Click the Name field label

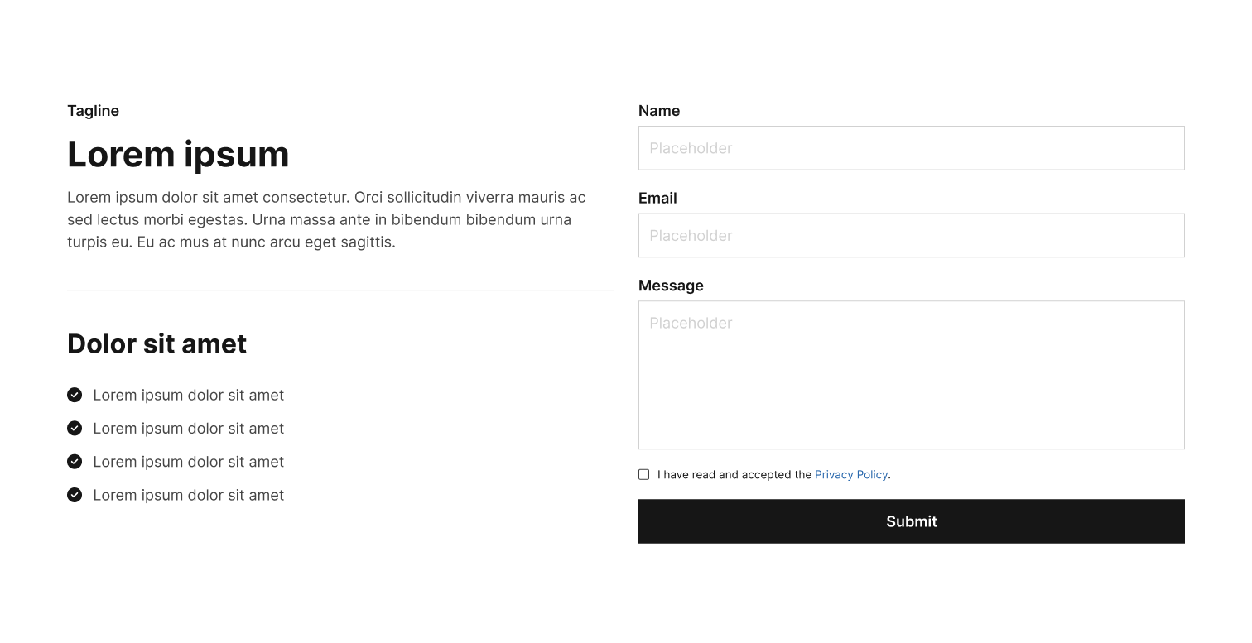pos(659,111)
